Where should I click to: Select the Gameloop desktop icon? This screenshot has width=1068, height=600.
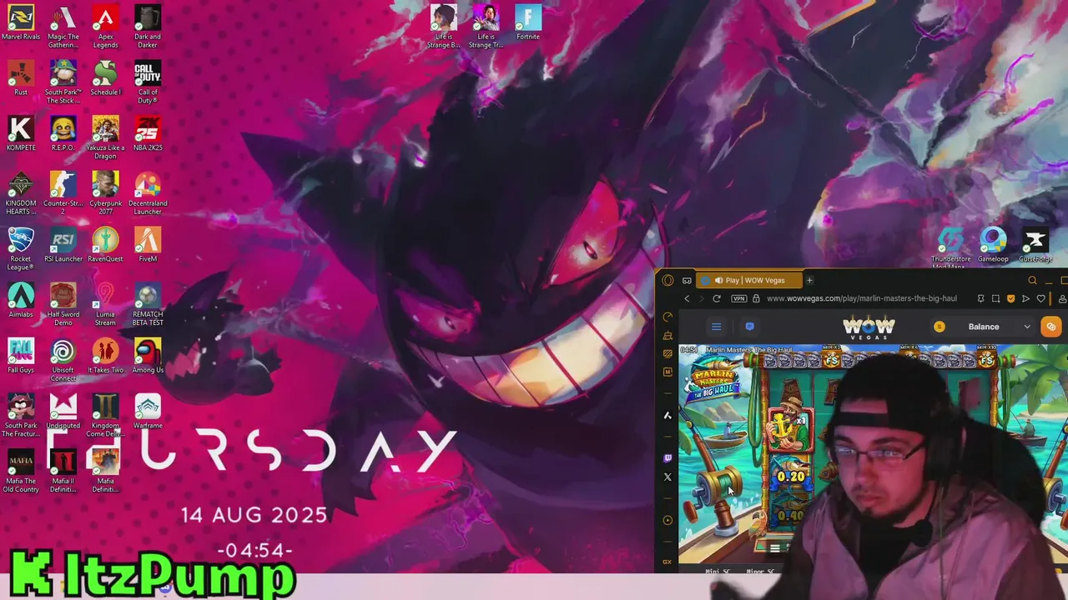(x=993, y=245)
